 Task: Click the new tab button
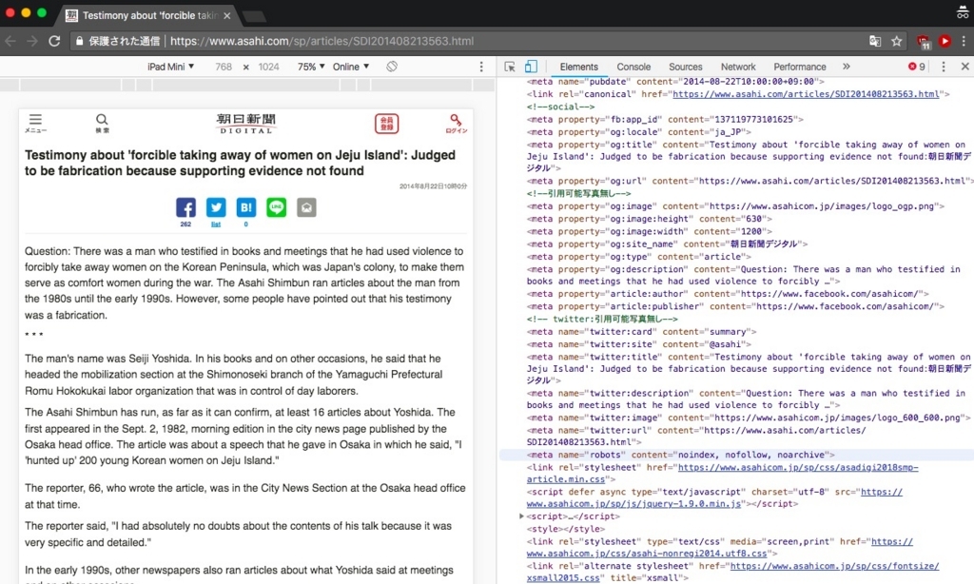[254, 16]
